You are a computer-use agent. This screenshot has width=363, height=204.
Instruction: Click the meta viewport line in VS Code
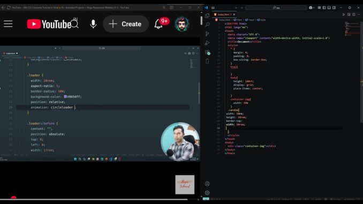point(279,38)
